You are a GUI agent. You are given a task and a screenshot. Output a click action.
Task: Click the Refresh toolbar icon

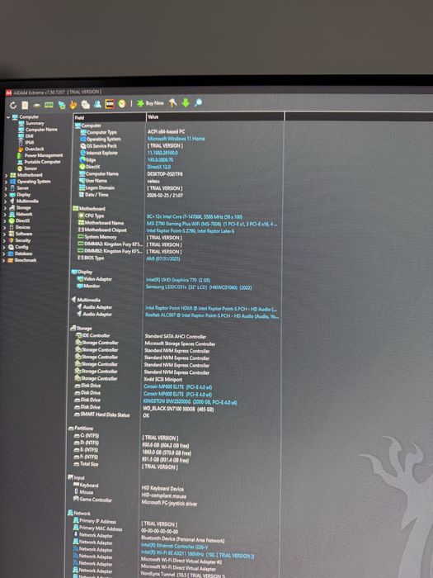coord(13,106)
